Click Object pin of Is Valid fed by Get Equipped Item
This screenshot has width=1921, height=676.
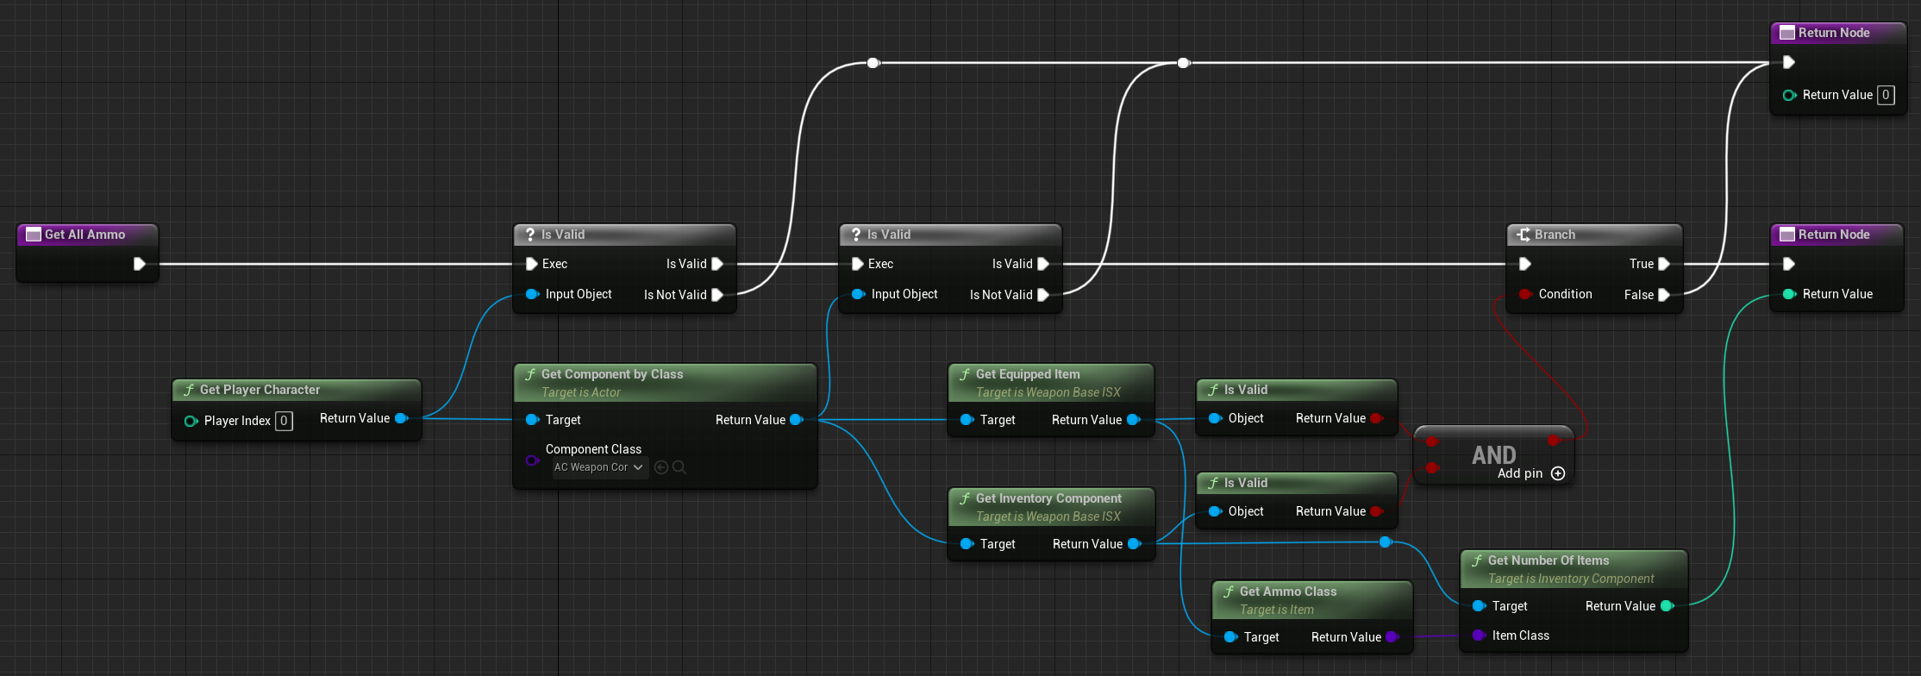pos(1216,418)
